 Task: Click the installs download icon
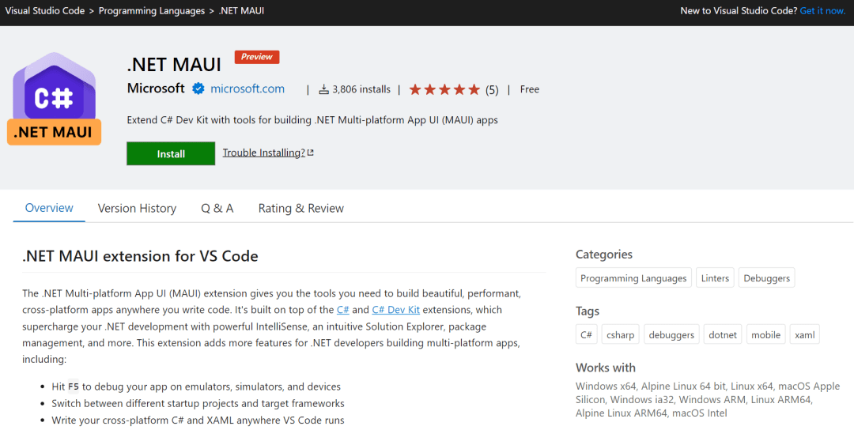coord(323,89)
